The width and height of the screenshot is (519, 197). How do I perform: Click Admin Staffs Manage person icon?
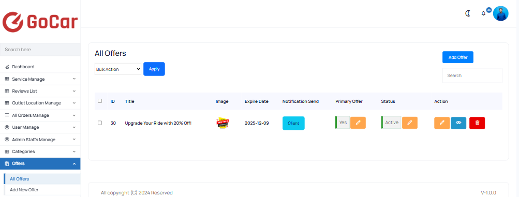tap(7, 140)
